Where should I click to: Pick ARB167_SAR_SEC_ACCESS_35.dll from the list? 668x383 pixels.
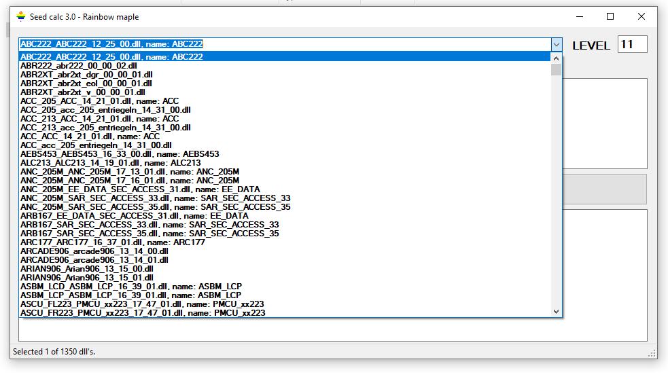[x=149, y=234]
